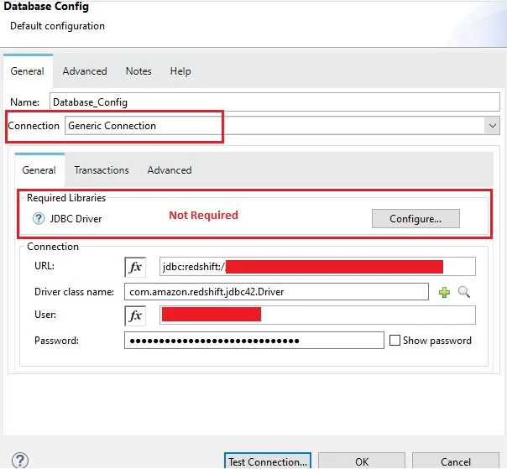Open the Connection type dropdown arrow
This screenshot has height=469, width=507.
(492, 126)
